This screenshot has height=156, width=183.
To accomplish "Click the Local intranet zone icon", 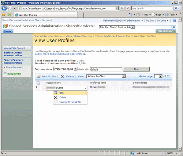I will [x=132, y=153].
